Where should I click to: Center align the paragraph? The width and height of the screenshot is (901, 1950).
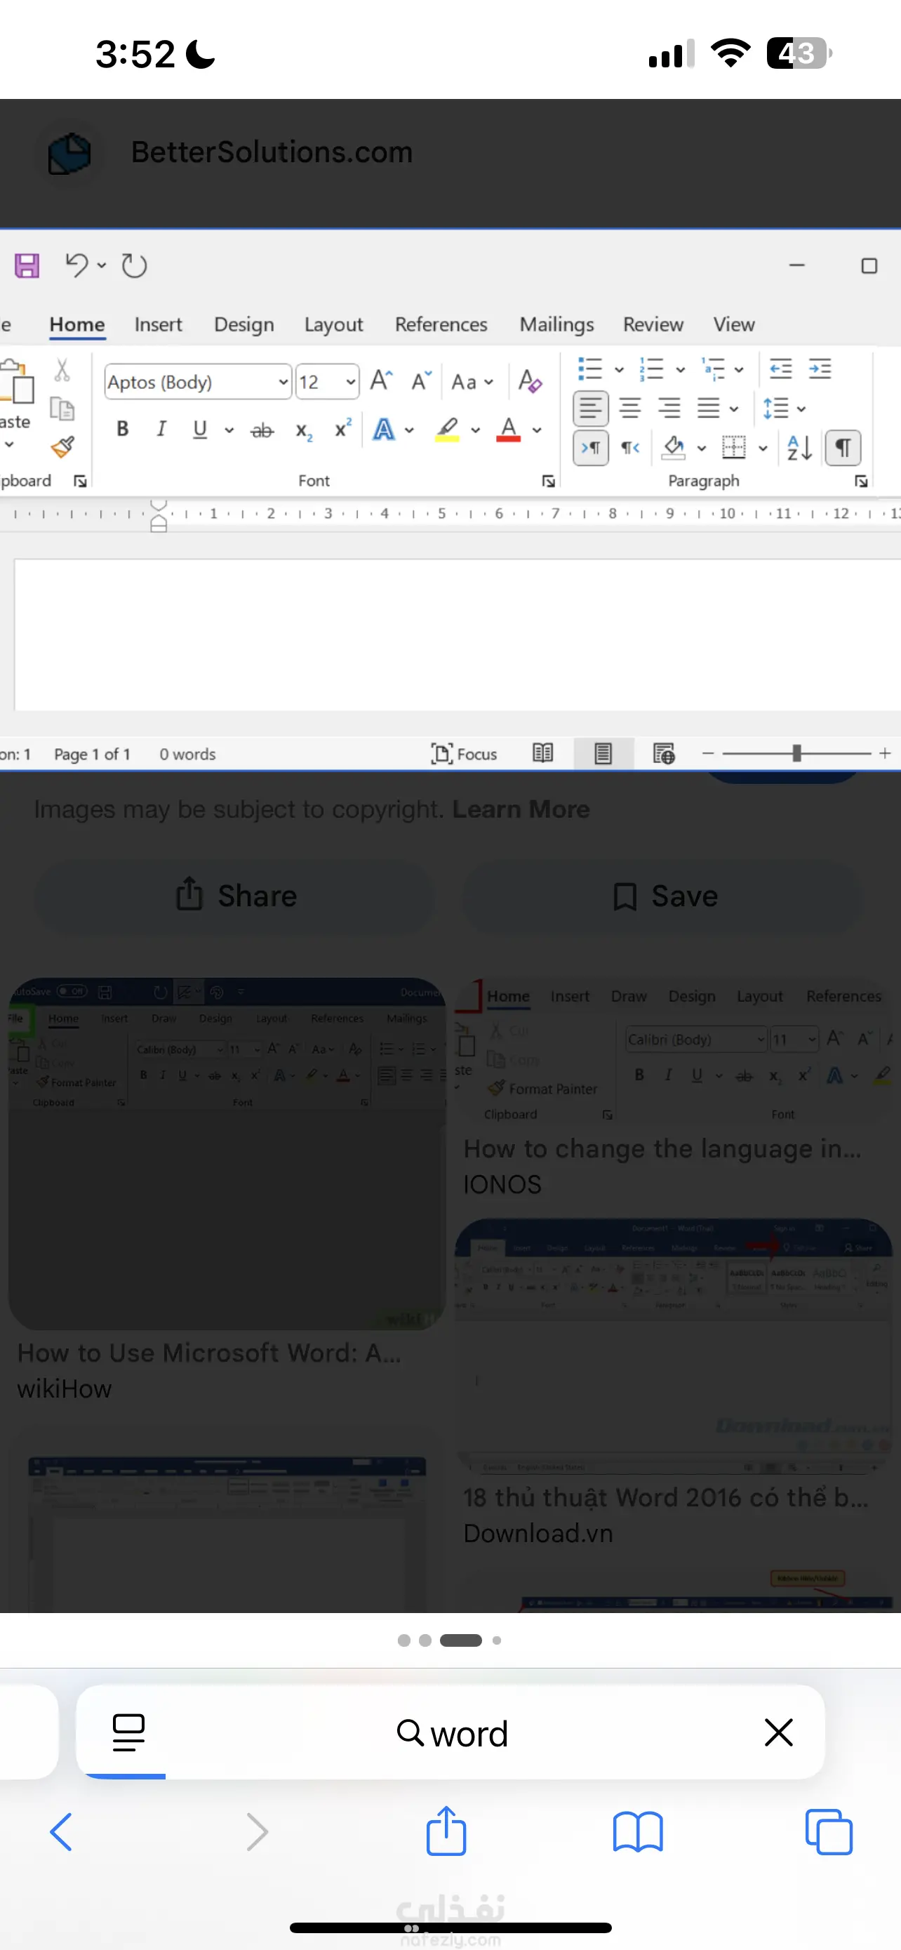coord(630,409)
